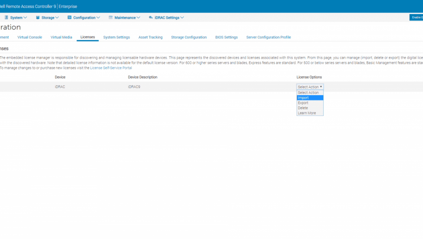The width and height of the screenshot is (423, 239).
Task: Click the License Options column header
Action: tap(309, 77)
